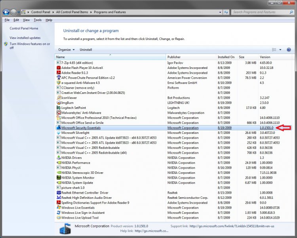Open the Tools menu
Screen dimensions: 297x238
click(x=38, y=20)
